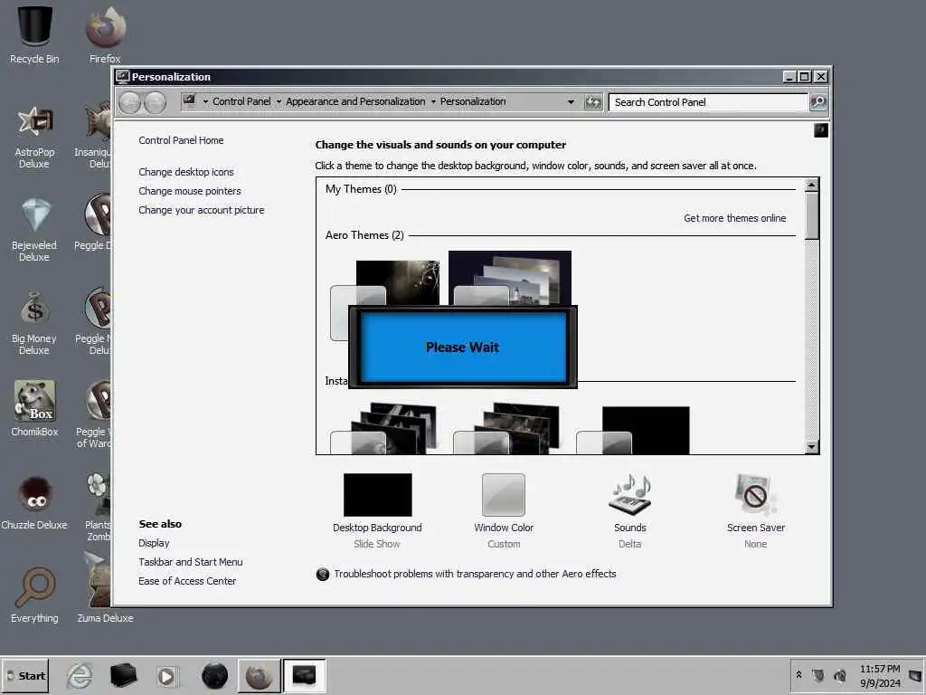
Task: Click the clock showing 11:57 PM
Action: click(x=880, y=669)
